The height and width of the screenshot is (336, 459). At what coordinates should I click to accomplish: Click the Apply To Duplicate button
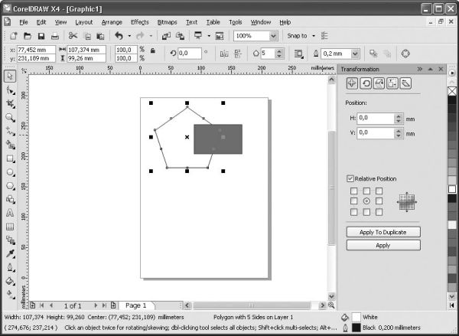382,231
